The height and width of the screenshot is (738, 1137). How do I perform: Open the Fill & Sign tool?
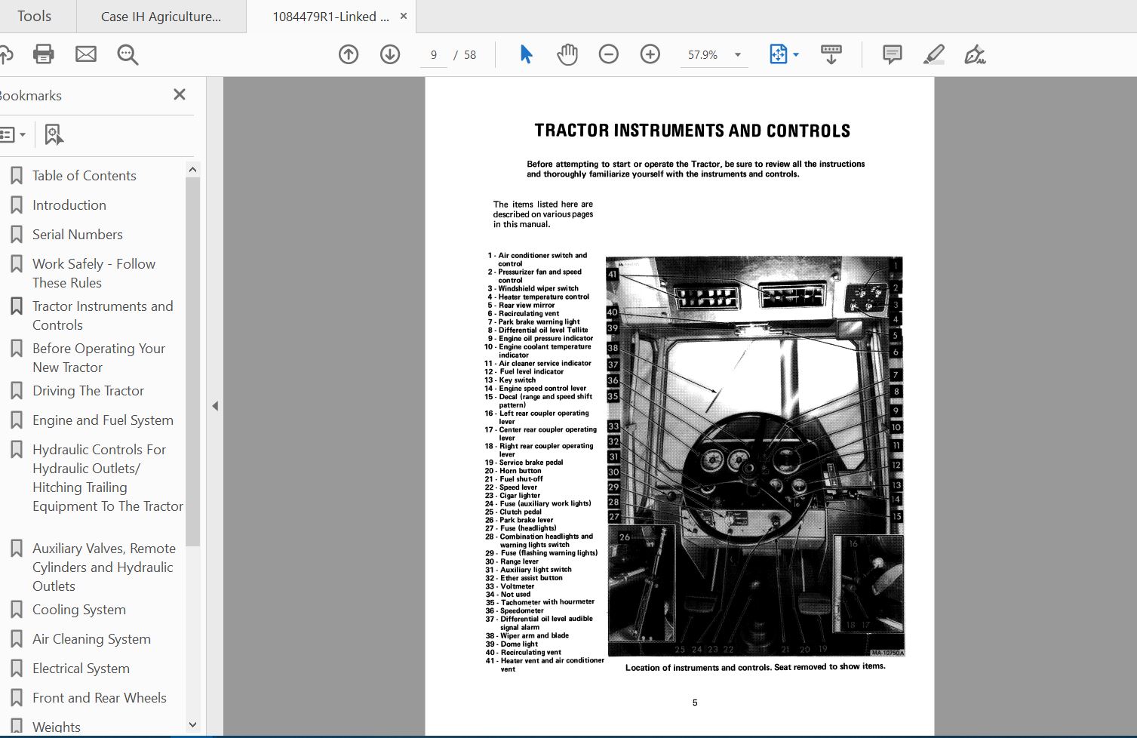point(974,54)
